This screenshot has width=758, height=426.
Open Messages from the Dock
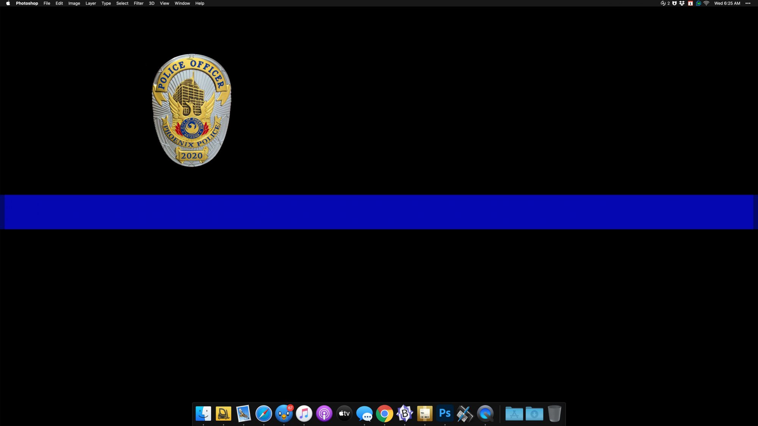(x=365, y=414)
